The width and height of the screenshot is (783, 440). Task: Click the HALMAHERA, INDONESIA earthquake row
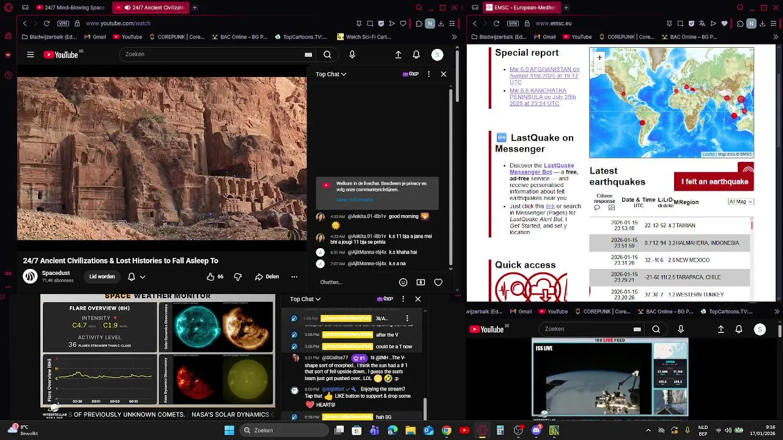(x=670, y=243)
